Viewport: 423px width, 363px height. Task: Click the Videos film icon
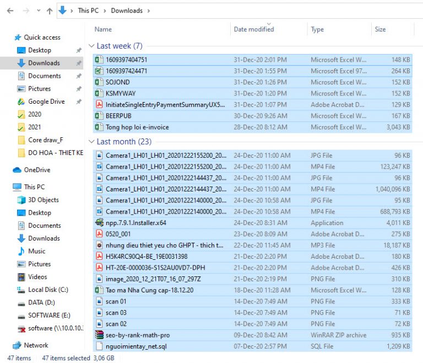(21, 277)
